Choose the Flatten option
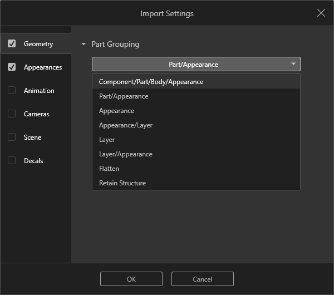 109,169
